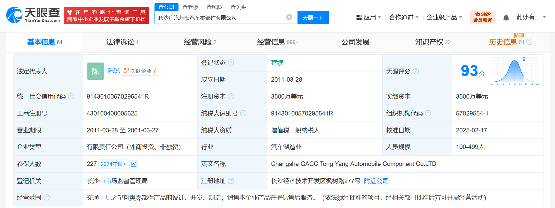Click the 天眼评分 distribution chart
Screen dimensions: 555x208
[x=515, y=71]
